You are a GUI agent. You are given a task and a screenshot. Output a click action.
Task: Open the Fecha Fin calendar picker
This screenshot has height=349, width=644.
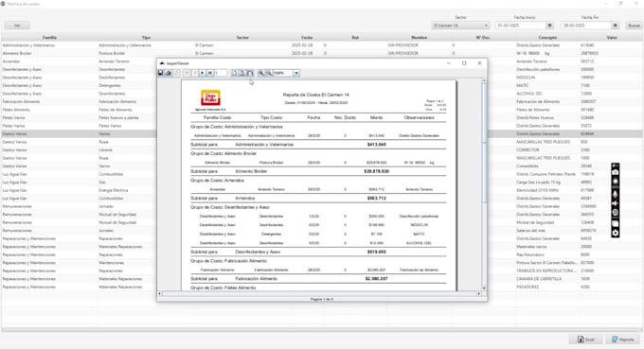(x=615, y=26)
